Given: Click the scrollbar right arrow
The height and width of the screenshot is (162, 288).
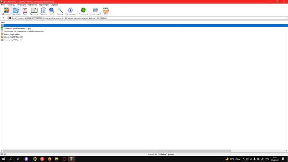Looking at the screenshot, I should pyautogui.click(x=286, y=151).
